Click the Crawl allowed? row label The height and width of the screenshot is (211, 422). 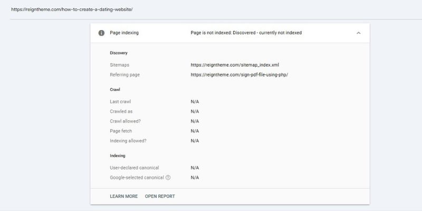click(126, 121)
